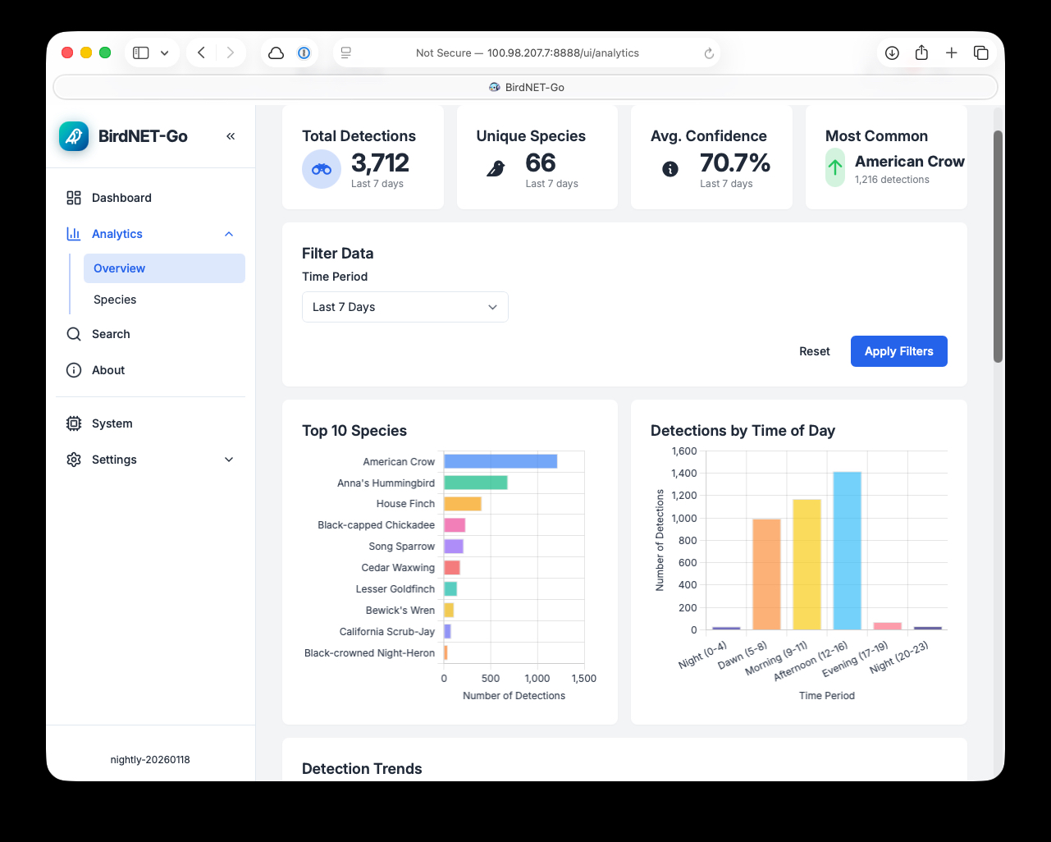Image resolution: width=1051 pixels, height=842 pixels.
Task: Click the info icon beside Avg. Confidence
Action: pyautogui.click(x=670, y=169)
